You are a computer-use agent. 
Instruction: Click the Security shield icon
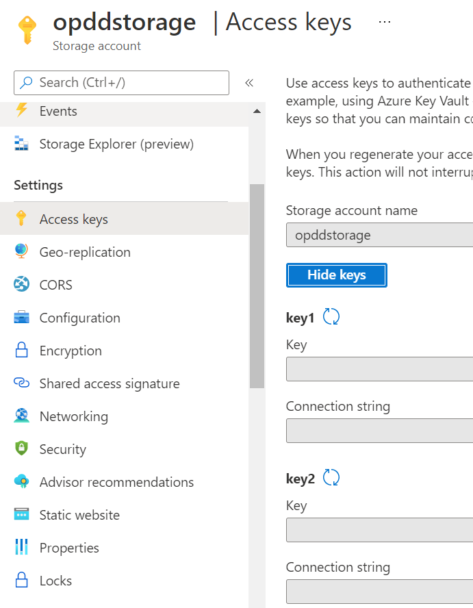pyautogui.click(x=21, y=448)
